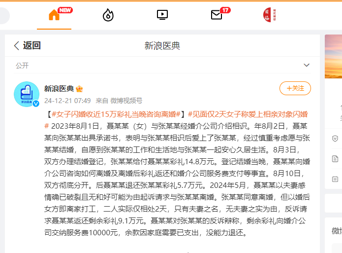
Task: Open the 新浪医典 username link
Action: 59,89
